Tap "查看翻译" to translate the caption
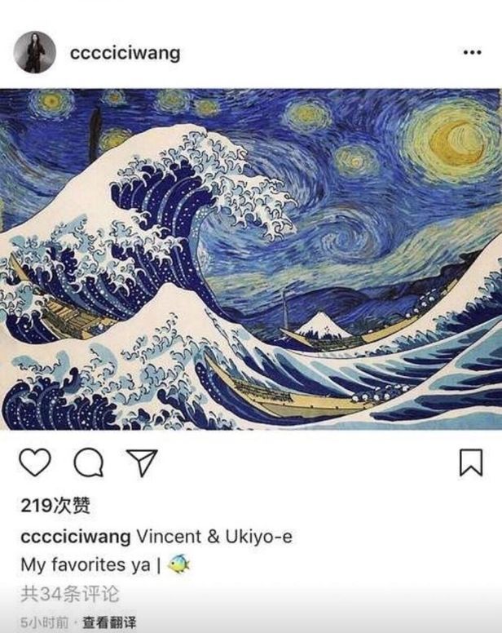 [109, 622]
